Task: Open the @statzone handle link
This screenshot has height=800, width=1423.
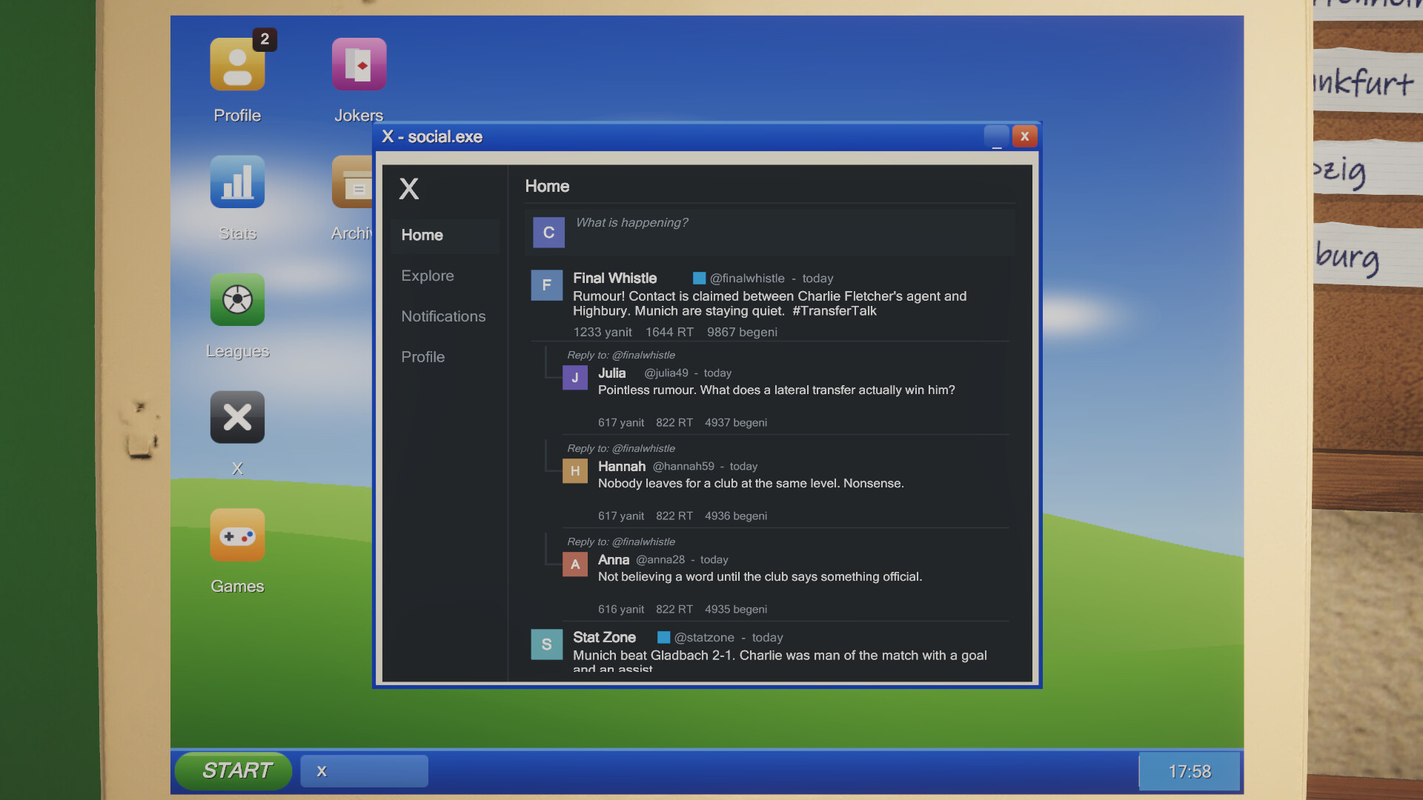Action: (704, 639)
